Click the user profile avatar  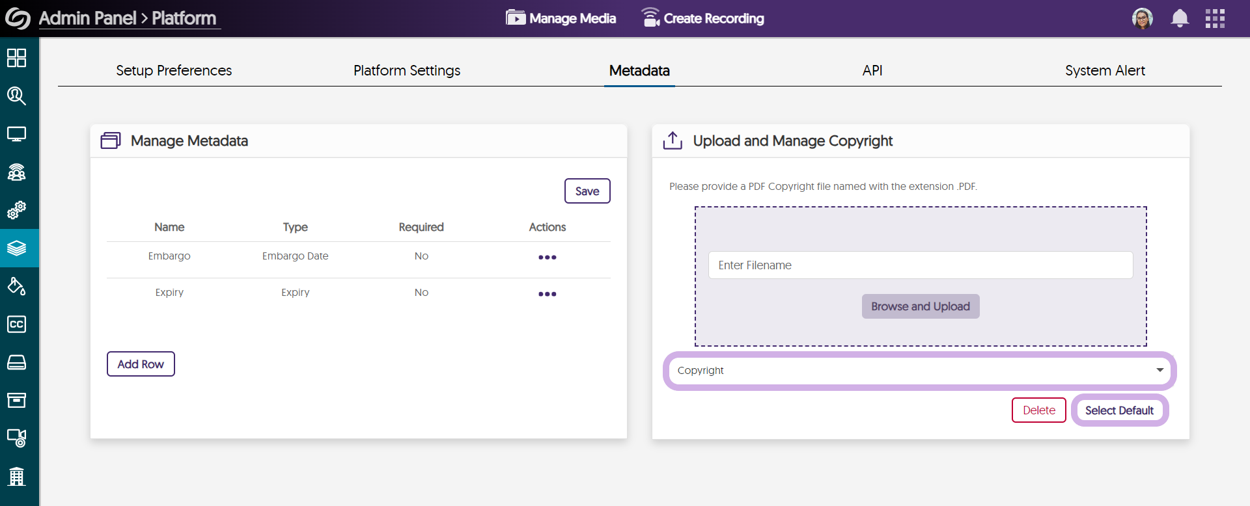tap(1143, 18)
